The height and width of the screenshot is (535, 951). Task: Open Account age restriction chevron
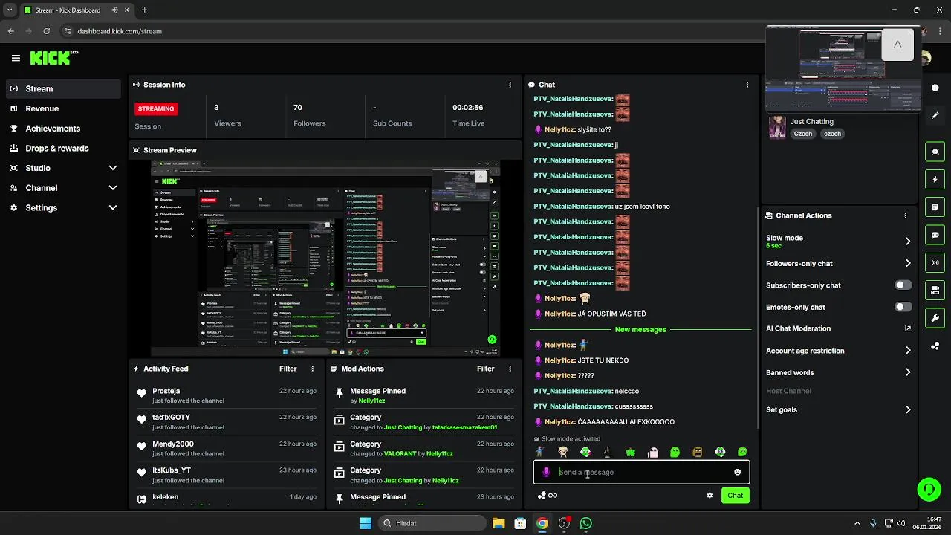tap(908, 351)
